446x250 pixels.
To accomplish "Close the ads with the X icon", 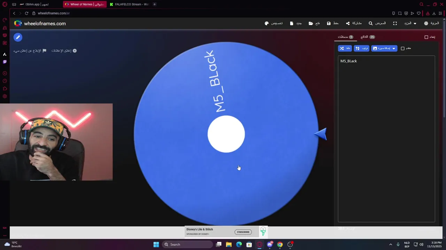I will (x=75, y=51).
